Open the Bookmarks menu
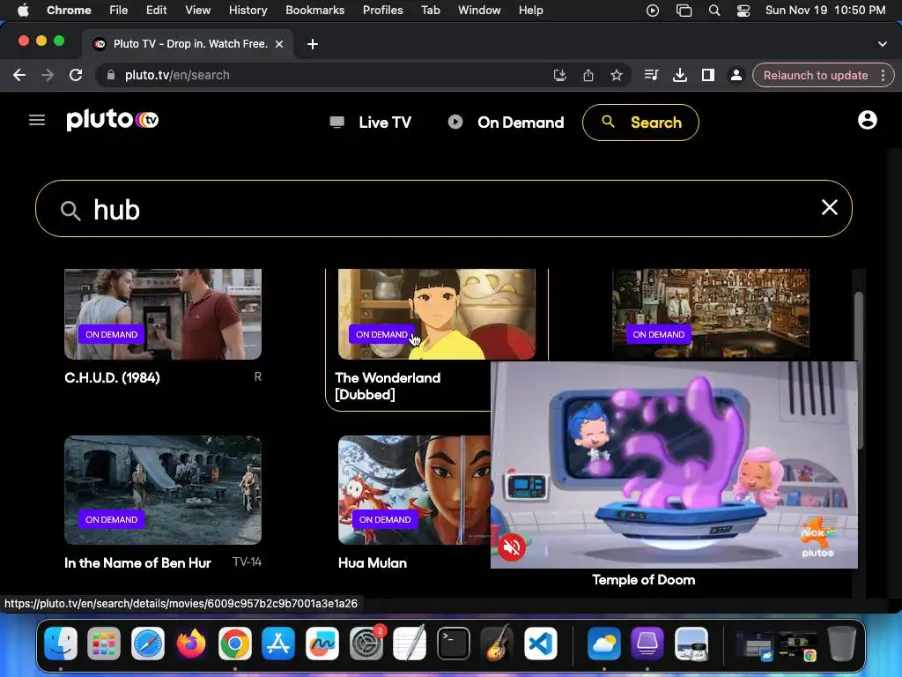The height and width of the screenshot is (677, 902). tap(314, 10)
